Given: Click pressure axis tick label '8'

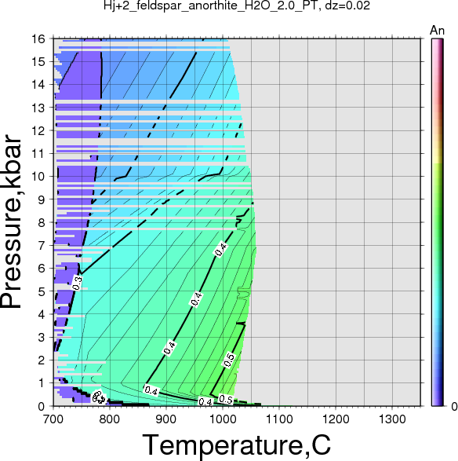Looking at the screenshot, I should [x=42, y=222].
